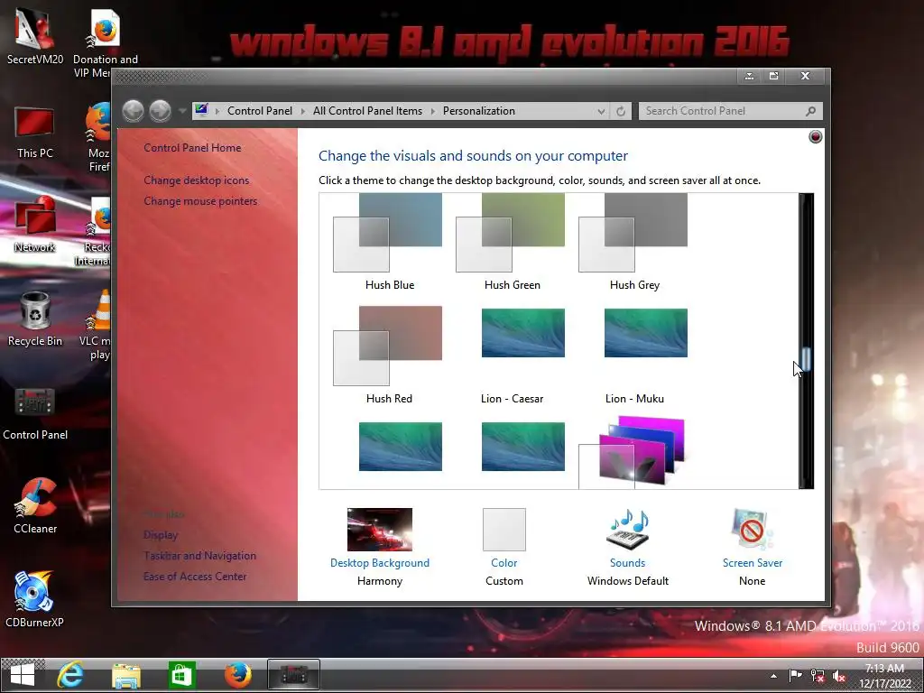Select the Hush Red theme

tap(389, 355)
